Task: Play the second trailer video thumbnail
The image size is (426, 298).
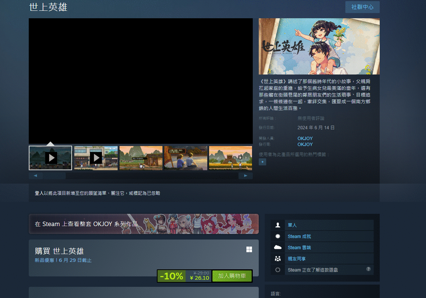Action: point(96,158)
